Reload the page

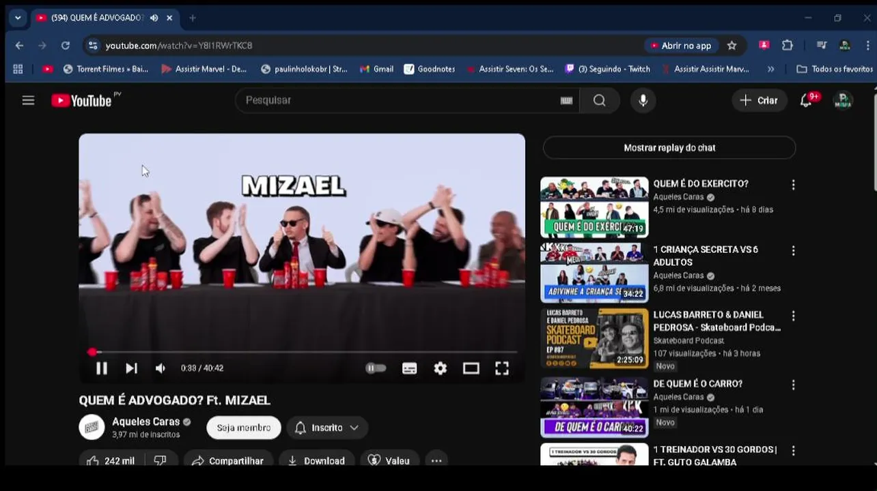(x=66, y=46)
